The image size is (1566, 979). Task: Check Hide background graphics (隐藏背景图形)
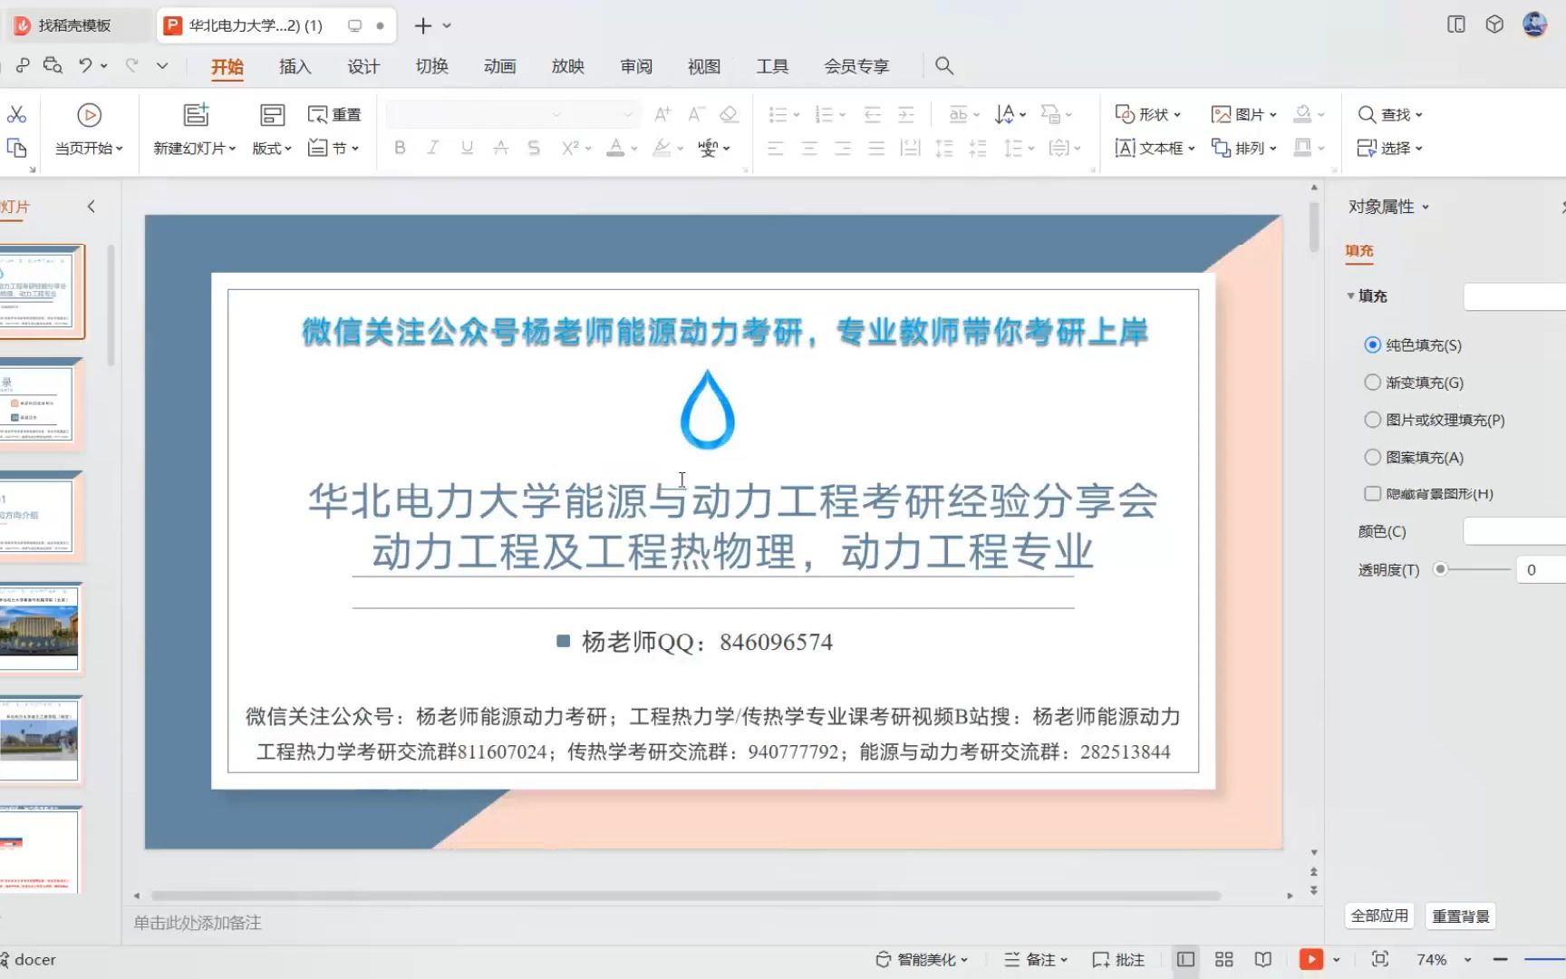coord(1373,494)
